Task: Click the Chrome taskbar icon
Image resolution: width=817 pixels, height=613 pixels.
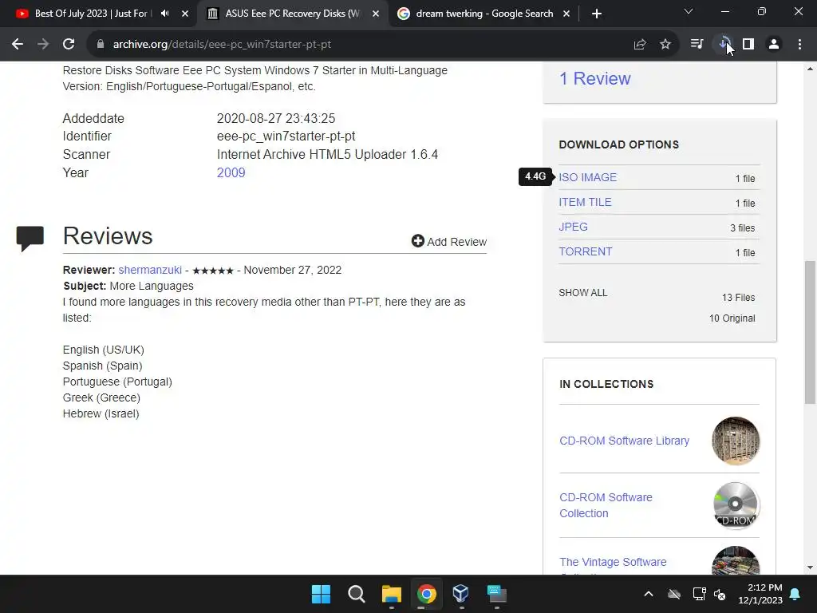Action: (x=426, y=594)
